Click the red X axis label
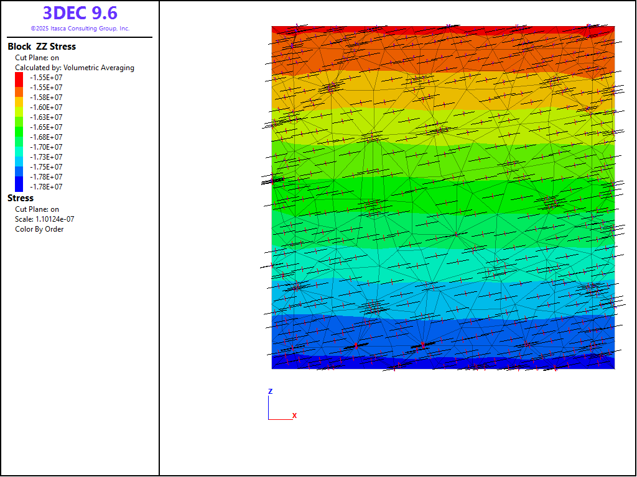The image size is (637, 477). (x=294, y=416)
